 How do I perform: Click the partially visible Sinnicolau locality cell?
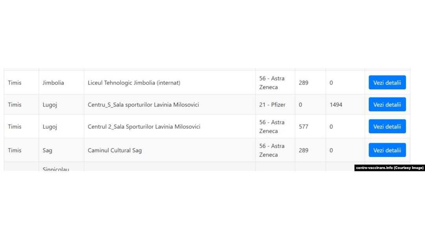(x=61, y=167)
